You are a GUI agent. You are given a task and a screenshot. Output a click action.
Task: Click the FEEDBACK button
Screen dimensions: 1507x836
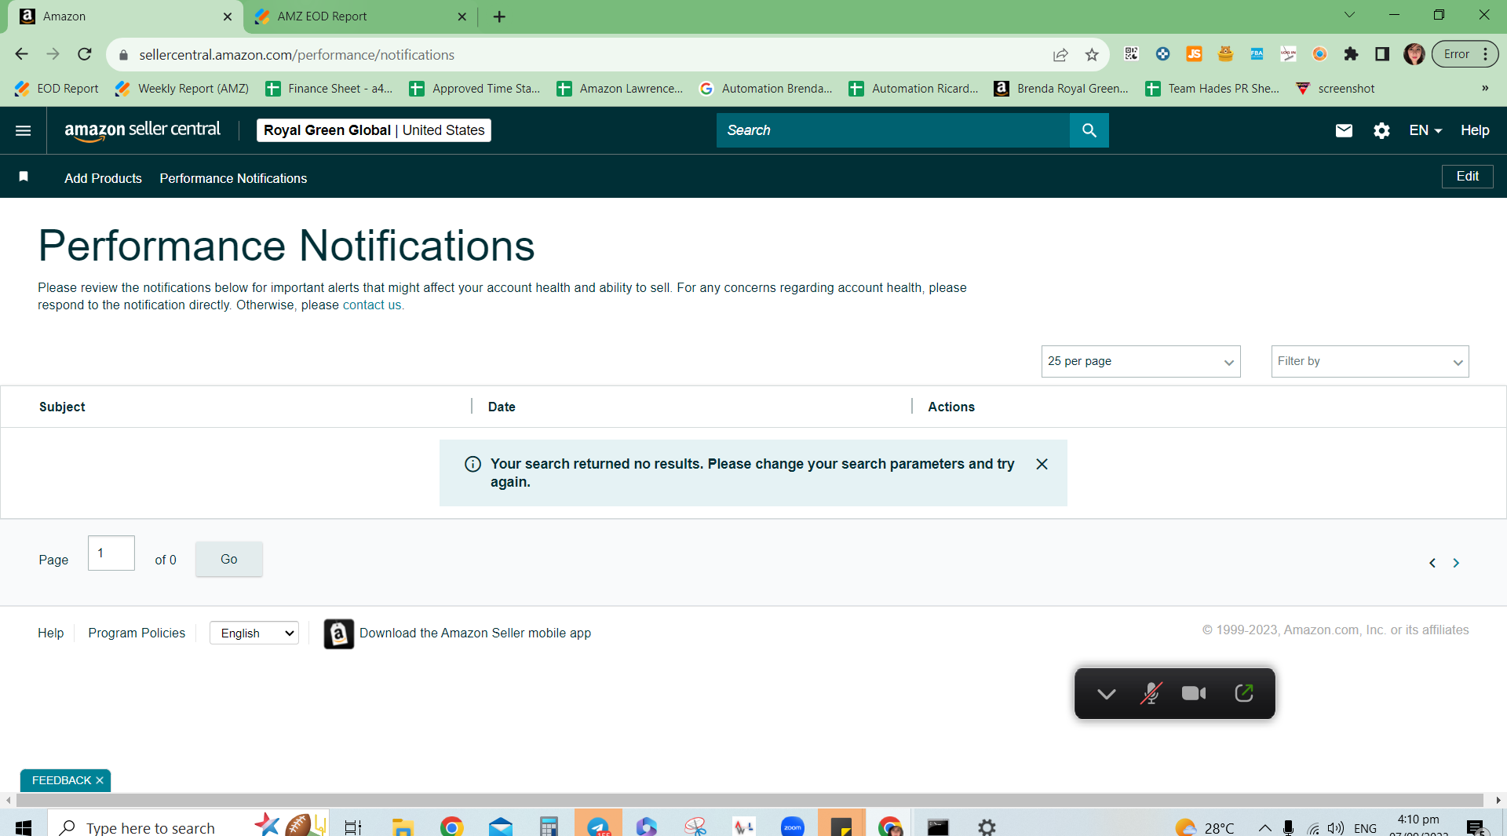(61, 780)
